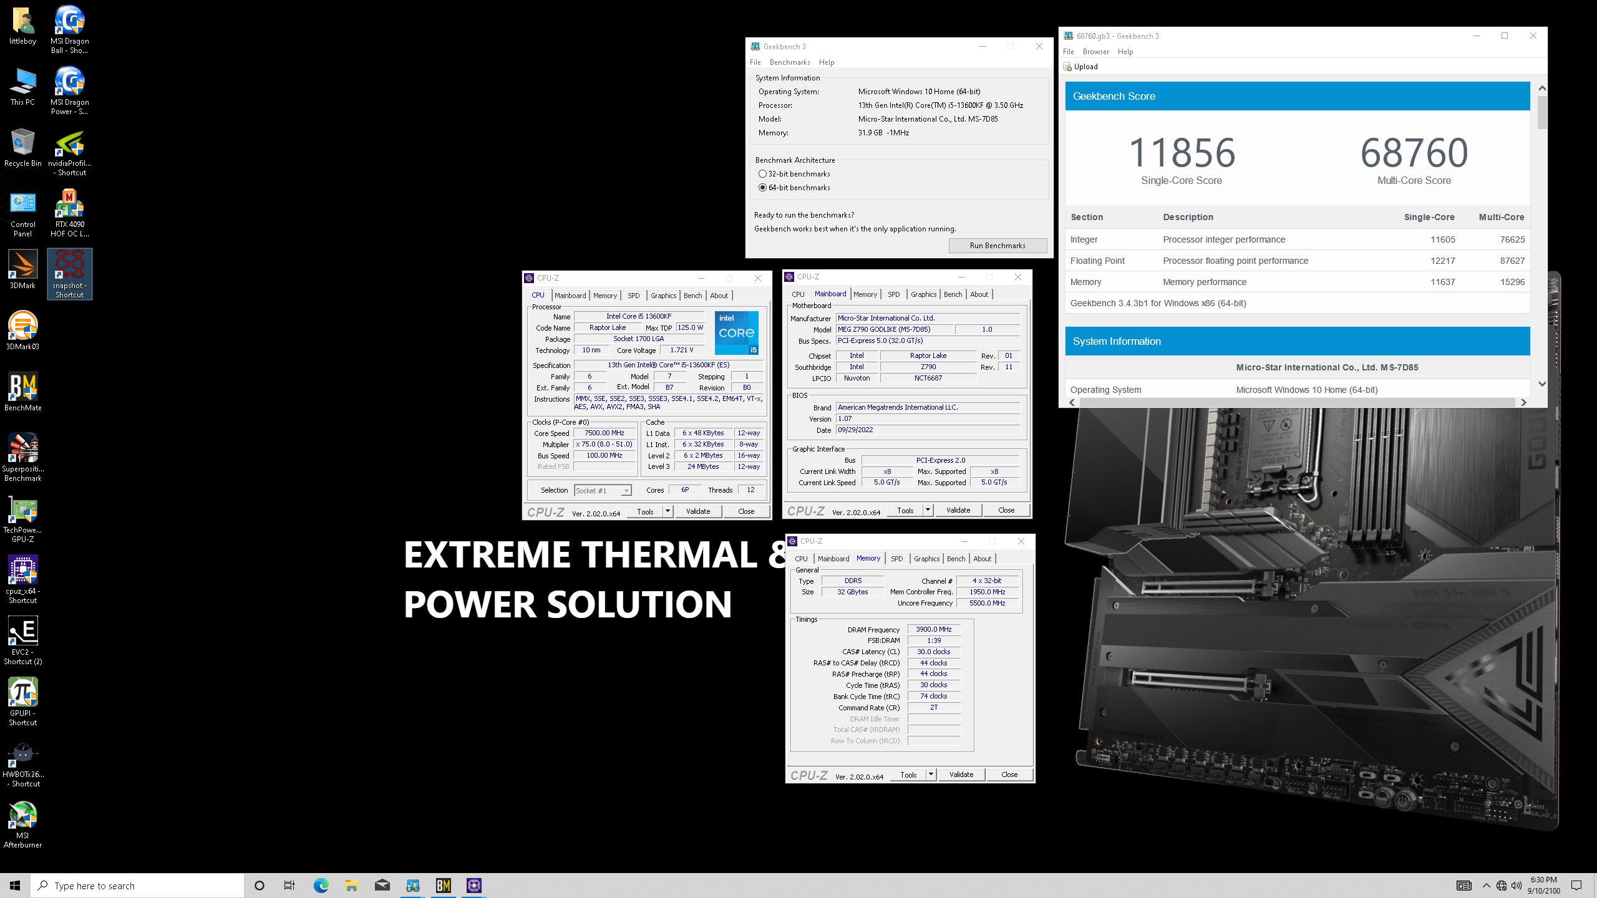Launch 3DMark03 desktop icon
This screenshot has width=1597, height=898.
point(23,331)
